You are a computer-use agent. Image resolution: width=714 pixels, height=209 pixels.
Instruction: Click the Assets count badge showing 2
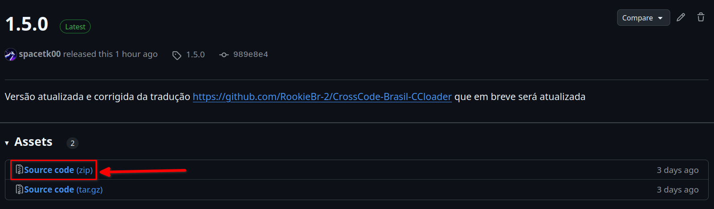tap(72, 143)
